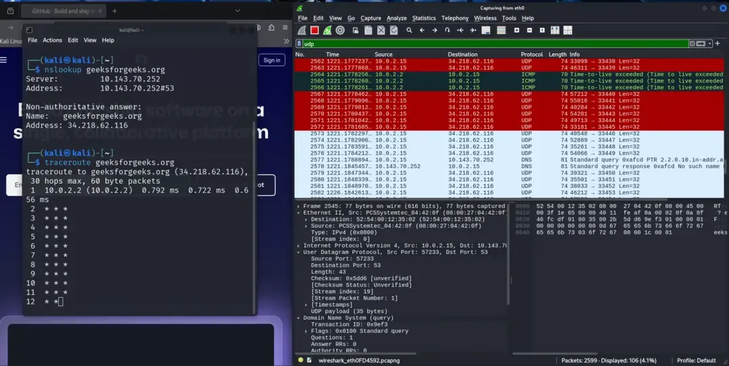Toggle packet list colorization icon
This screenshot has height=366, width=729.
[x=501, y=30]
